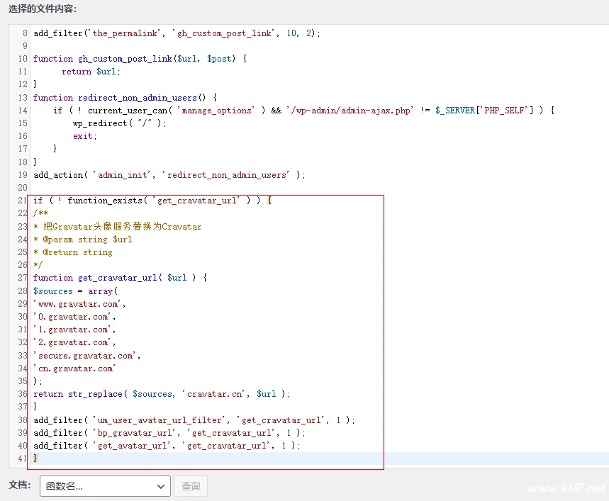609x501 pixels.
Task: Open the 函数名 documentation dropdown
Action: pos(105,486)
